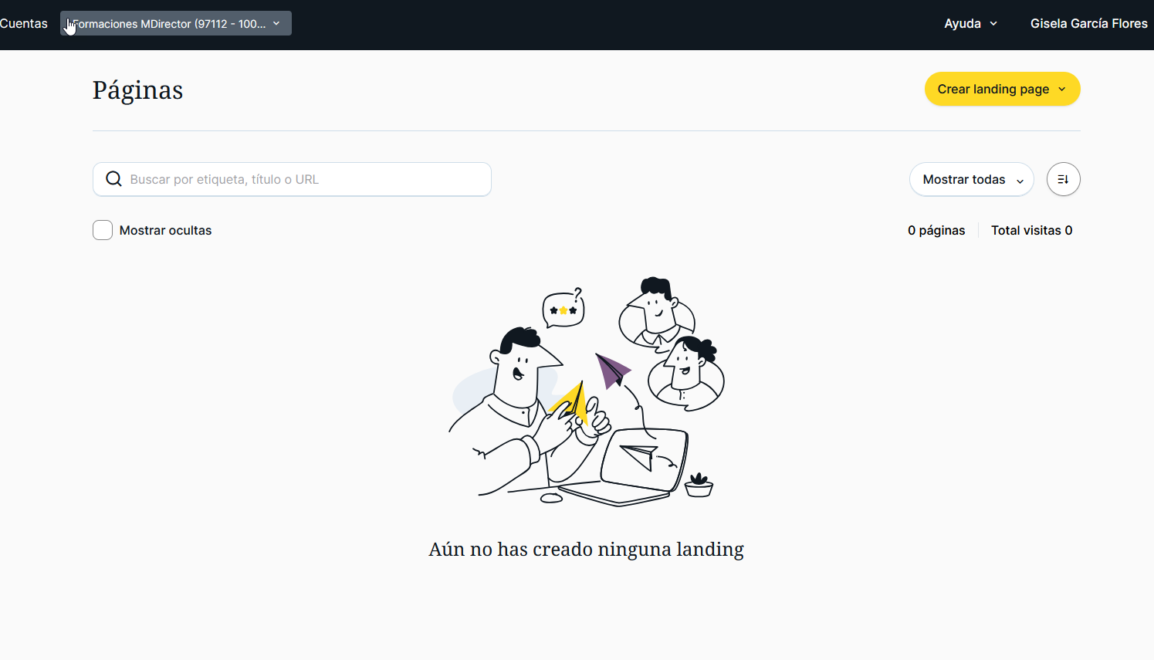
Task: Open the Cuentas menu item
Action: coord(23,23)
